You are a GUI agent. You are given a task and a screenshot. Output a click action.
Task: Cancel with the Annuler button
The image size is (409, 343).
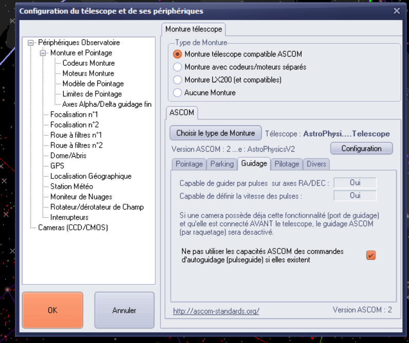124,310
